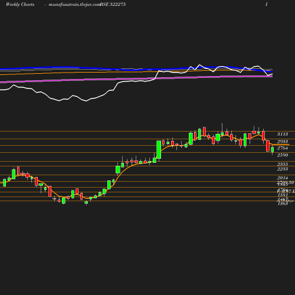Click the 2233 price level label

pos(283,169)
